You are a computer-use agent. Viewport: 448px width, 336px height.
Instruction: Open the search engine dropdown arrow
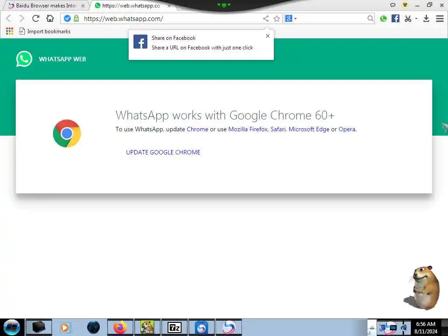295,18
